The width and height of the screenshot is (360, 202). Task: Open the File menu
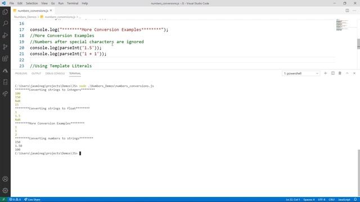pos(11,3)
